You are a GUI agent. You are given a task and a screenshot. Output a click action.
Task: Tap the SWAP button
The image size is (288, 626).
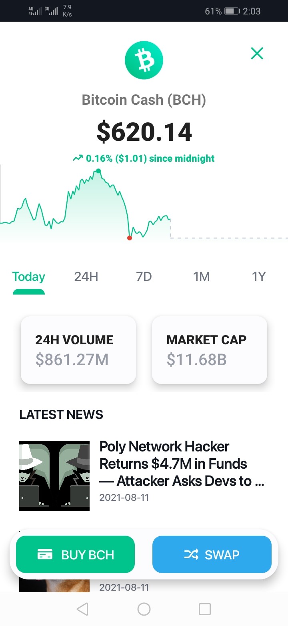(212, 554)
